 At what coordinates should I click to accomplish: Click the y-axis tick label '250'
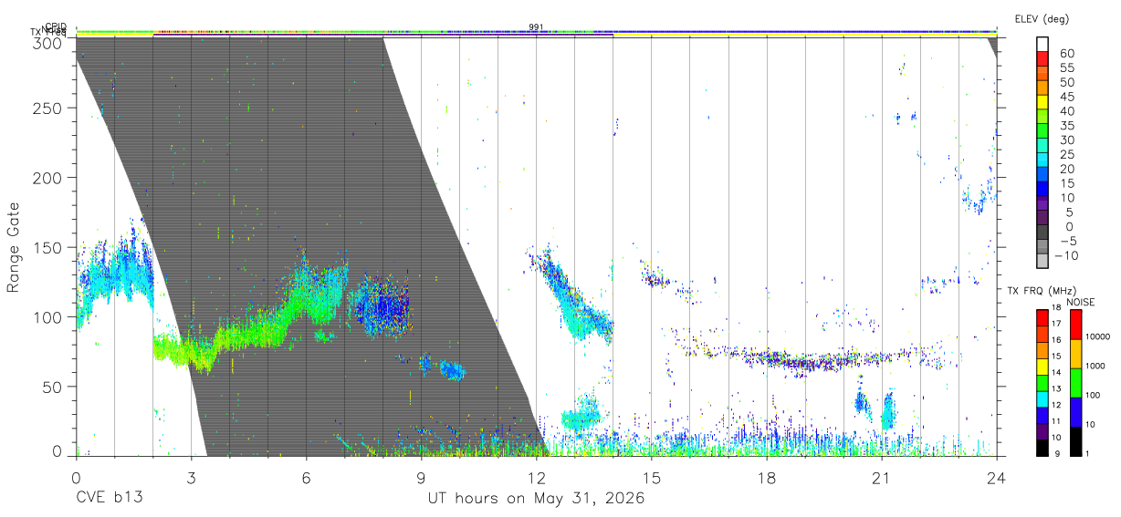click(x=47, y=108)
